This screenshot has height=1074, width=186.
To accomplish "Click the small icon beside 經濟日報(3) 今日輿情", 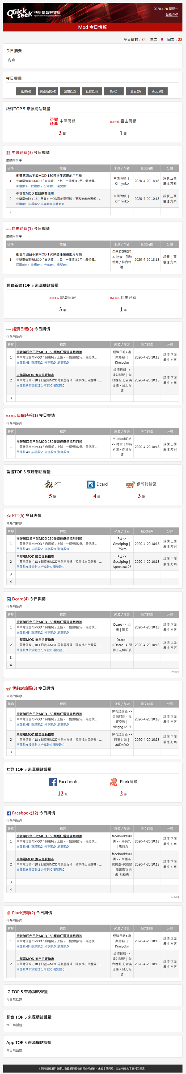I will click(9, 329).
